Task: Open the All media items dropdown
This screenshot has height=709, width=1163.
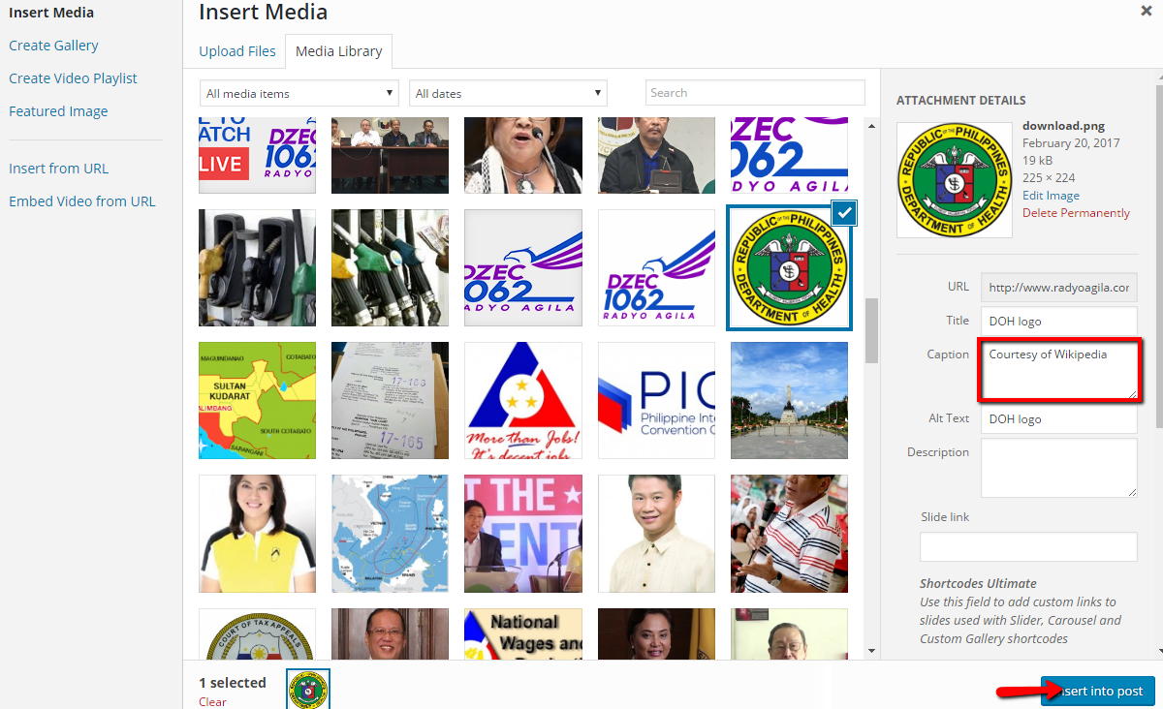Action: coord(299,93)
